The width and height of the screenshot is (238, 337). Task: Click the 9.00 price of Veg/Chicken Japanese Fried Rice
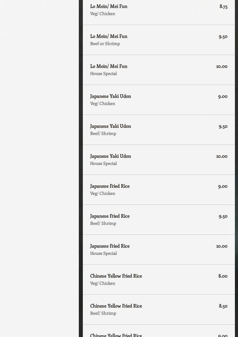pyautogui.click(x=223, y=186)
